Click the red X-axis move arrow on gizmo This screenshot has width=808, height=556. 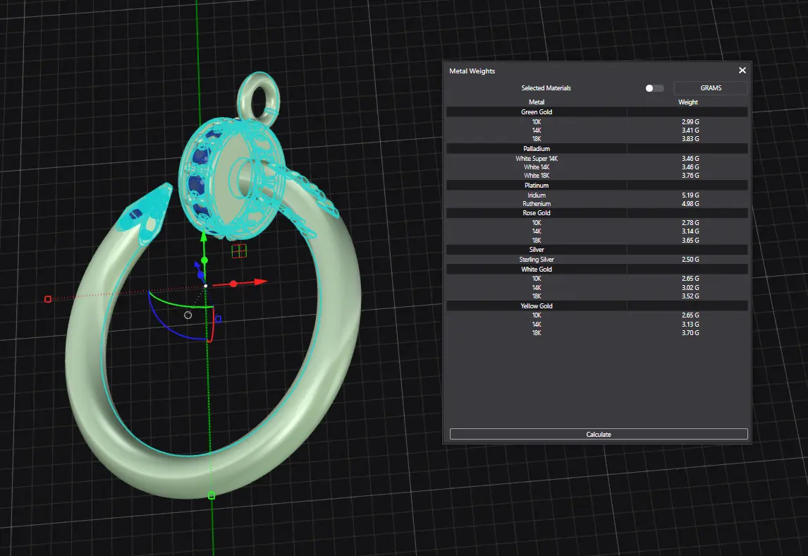[260, 282]
